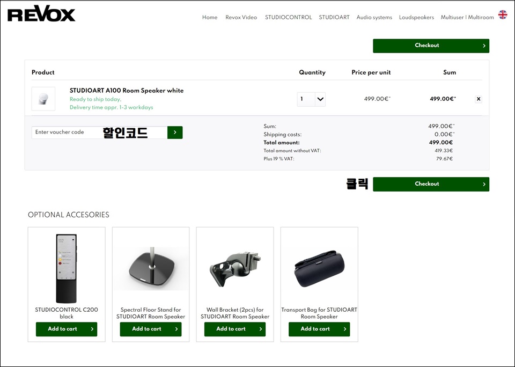Click the Ready to ship today text
Image resolution: width=515 pixels, height=367 pixels.
pos(95,99)
